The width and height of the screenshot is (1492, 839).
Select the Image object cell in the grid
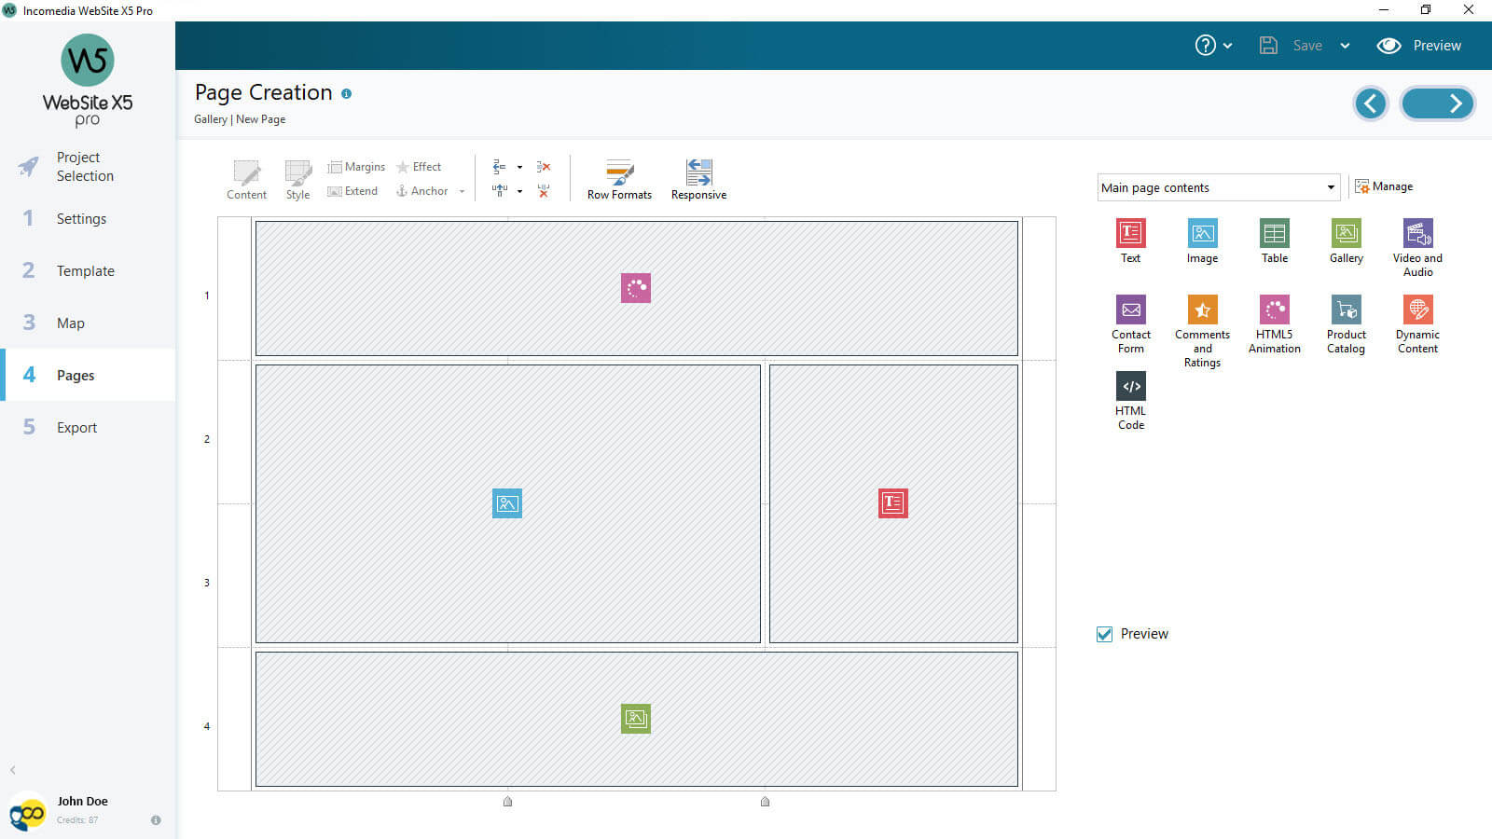point(507,503)
